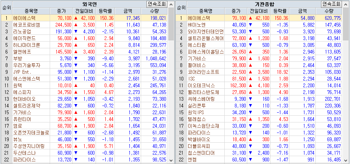Sort by 수량 header in 외국인 table
The height and width of the screenshot is (164, 350).
click(154, 11)
